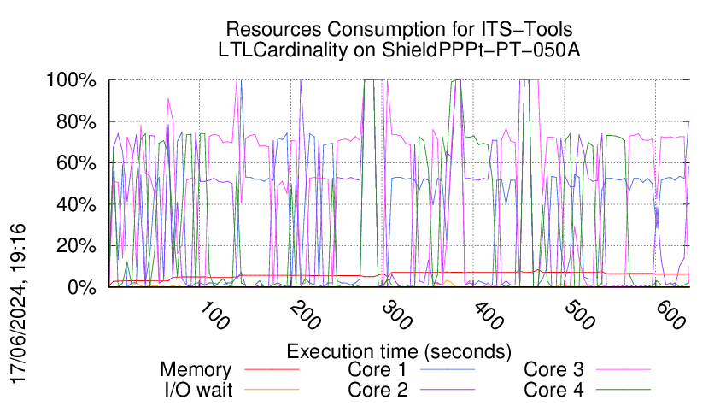Image resolution: width=726 pixels, height=406 pixels.
Task: Click the 0% y-axis label
Action: point(82,287)
